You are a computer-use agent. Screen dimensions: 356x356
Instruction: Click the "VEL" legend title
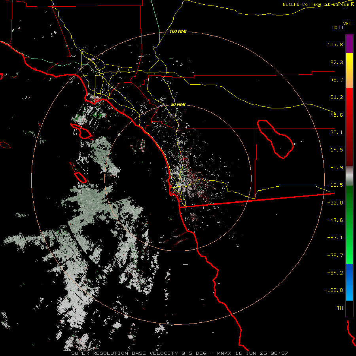tap(347, 24)
